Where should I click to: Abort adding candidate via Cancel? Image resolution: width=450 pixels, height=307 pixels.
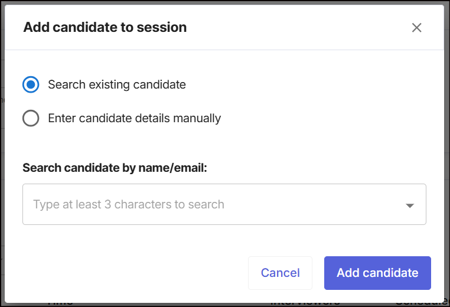280,273
